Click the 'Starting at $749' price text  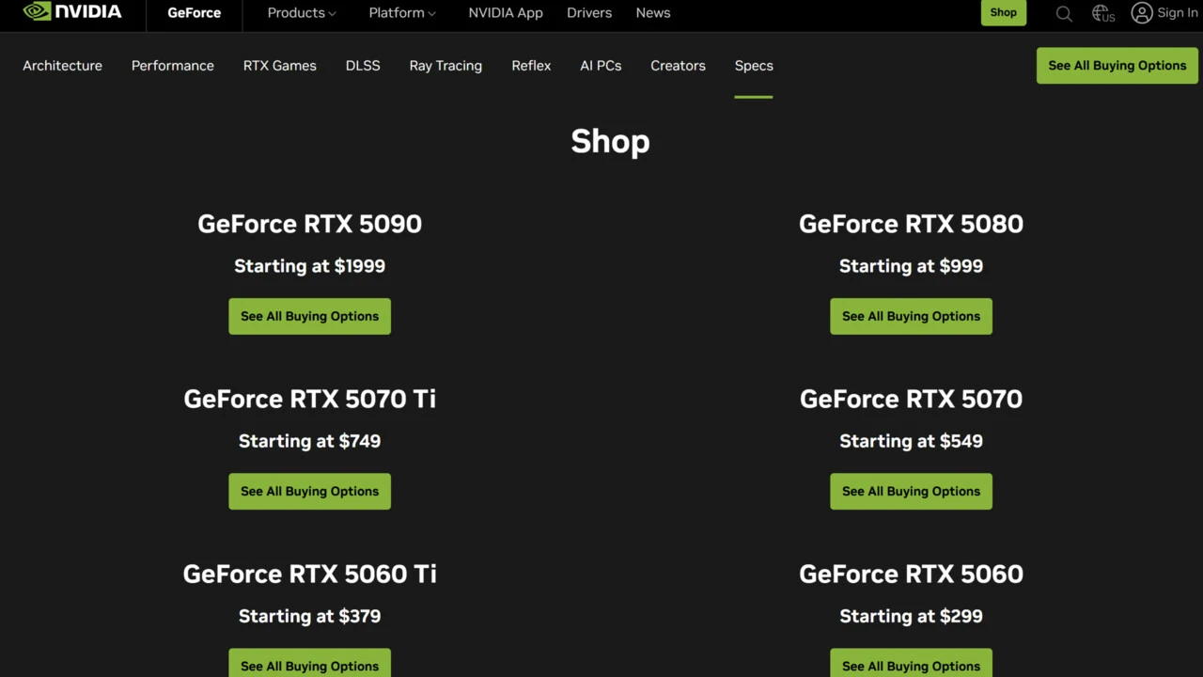(x=309, y=441)
